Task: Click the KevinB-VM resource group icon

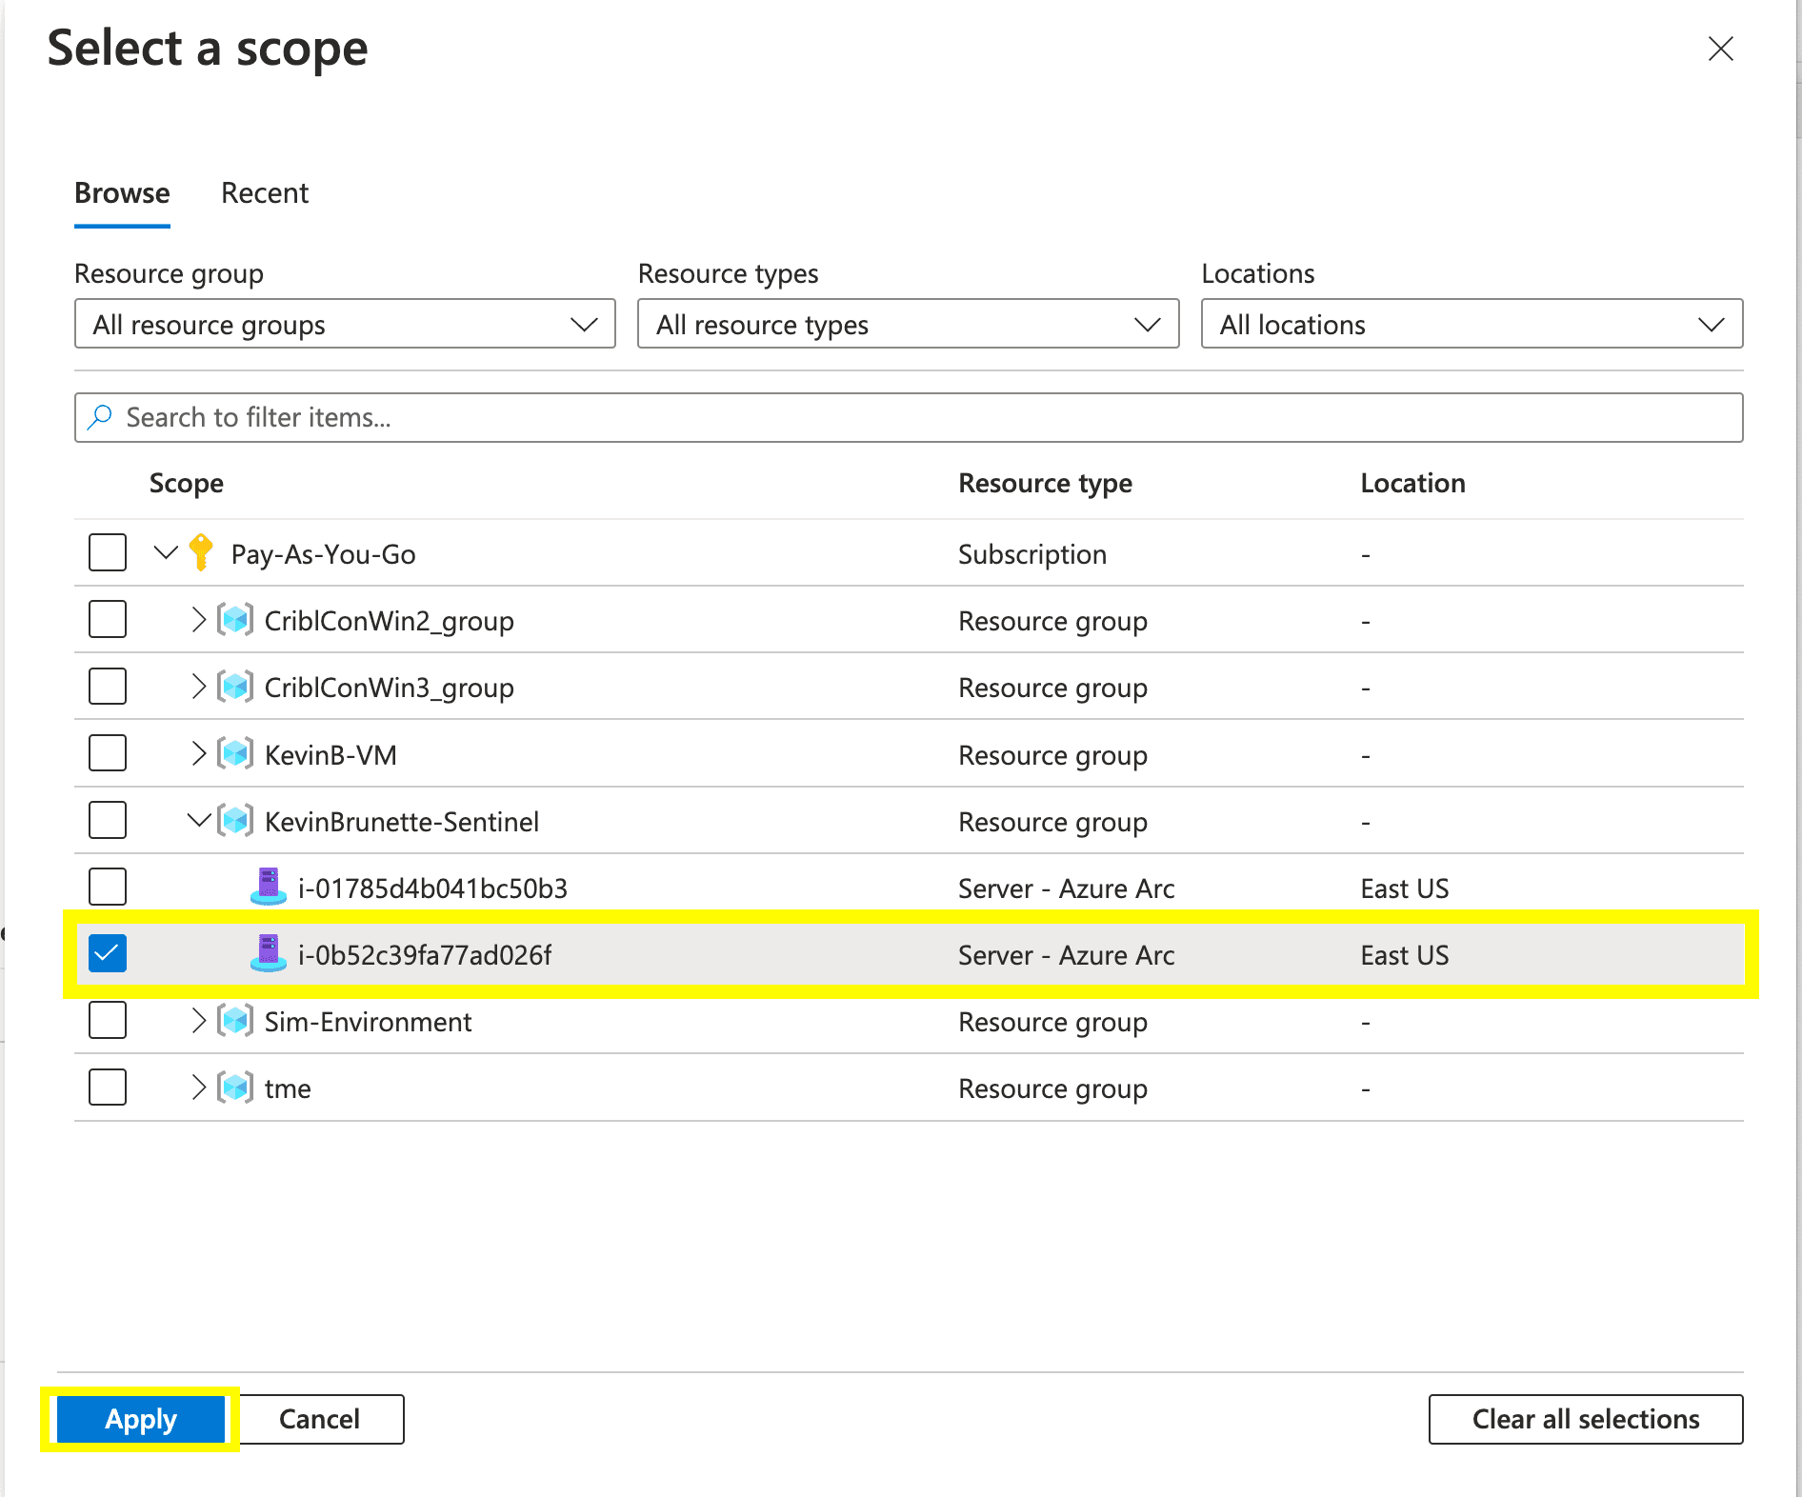Action: pos(235,754)
